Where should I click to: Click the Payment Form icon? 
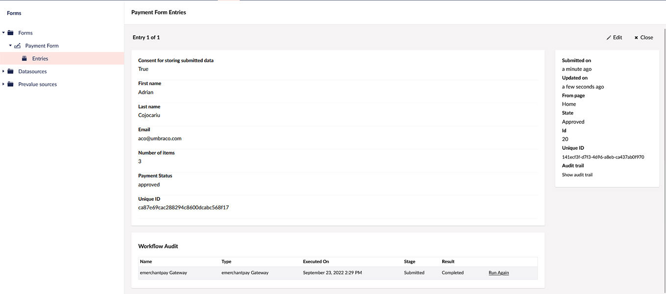[x=17, y=46]
